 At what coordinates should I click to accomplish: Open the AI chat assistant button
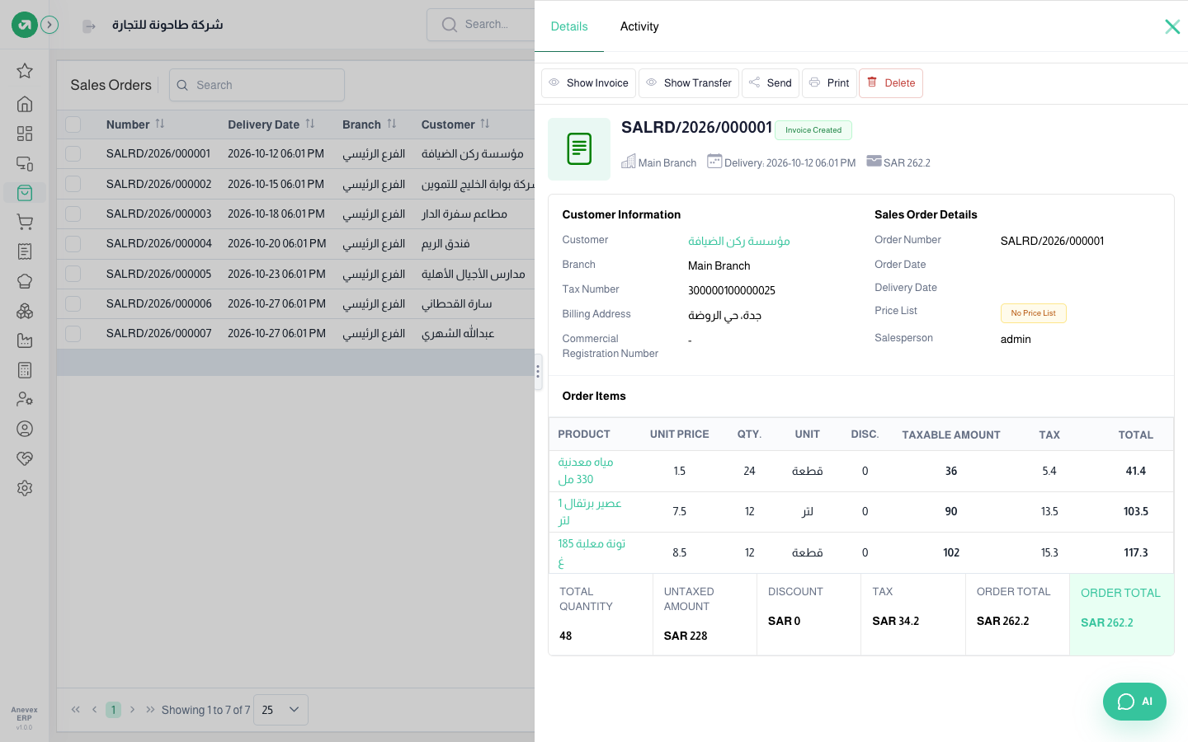[1134, 702]
